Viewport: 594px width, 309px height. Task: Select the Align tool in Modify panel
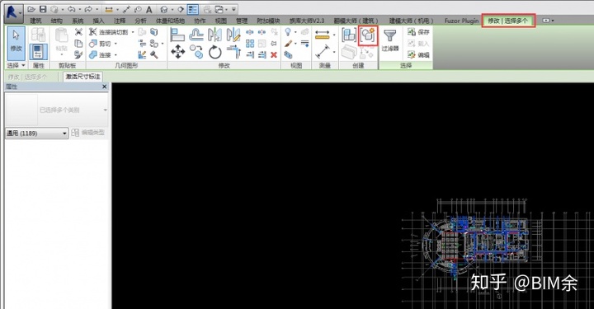[177, 35]
